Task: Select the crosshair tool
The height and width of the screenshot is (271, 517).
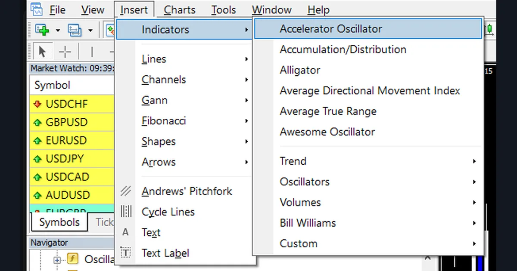Action: click(65, 52)
